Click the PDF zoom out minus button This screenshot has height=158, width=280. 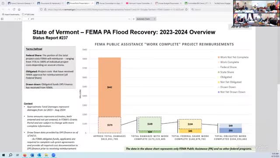[129, 19]
